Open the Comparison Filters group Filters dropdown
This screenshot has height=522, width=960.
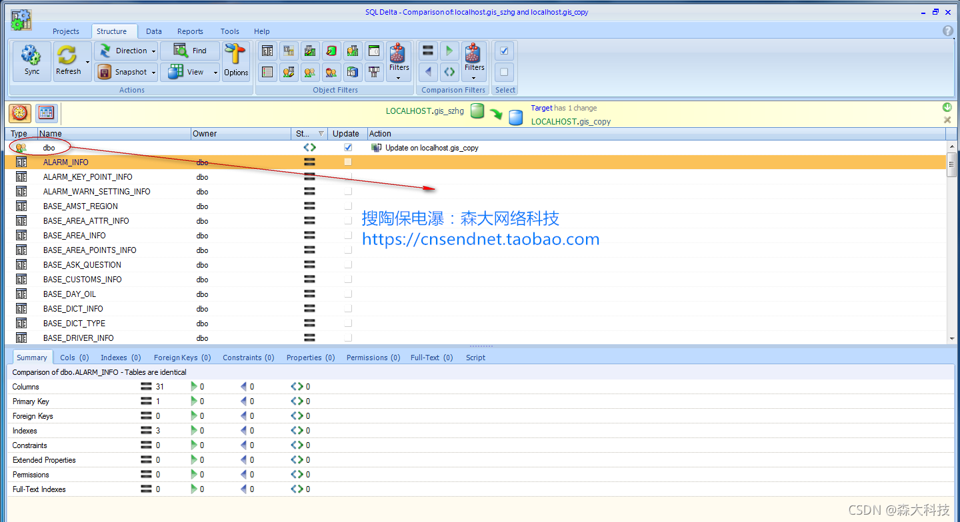474,77
